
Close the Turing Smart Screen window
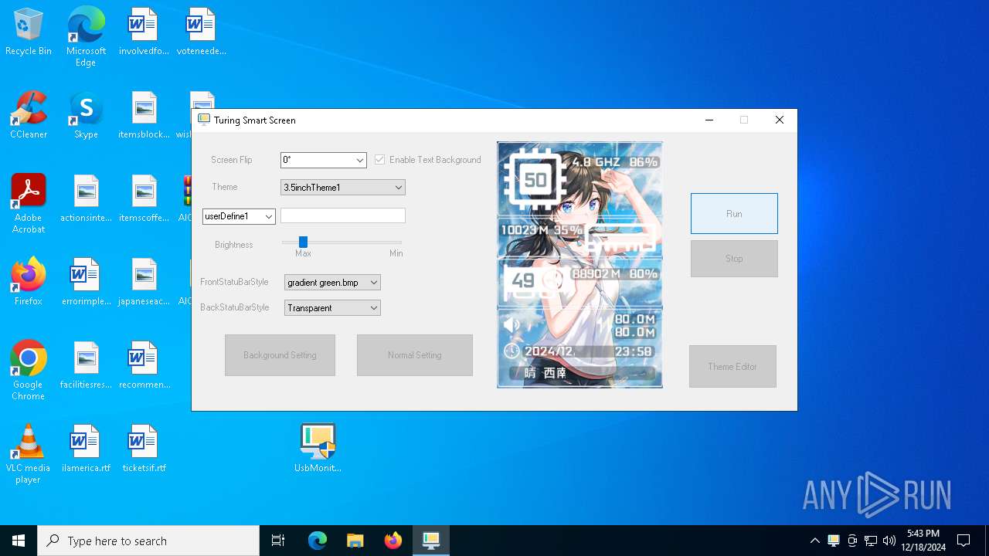(x=779, y=120)
